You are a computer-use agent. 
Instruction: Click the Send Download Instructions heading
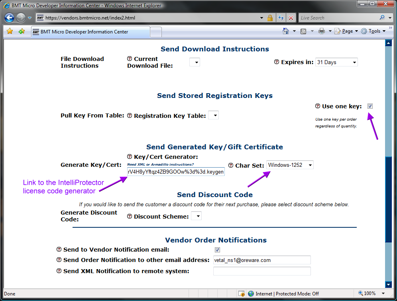click(x=215, y=49)
